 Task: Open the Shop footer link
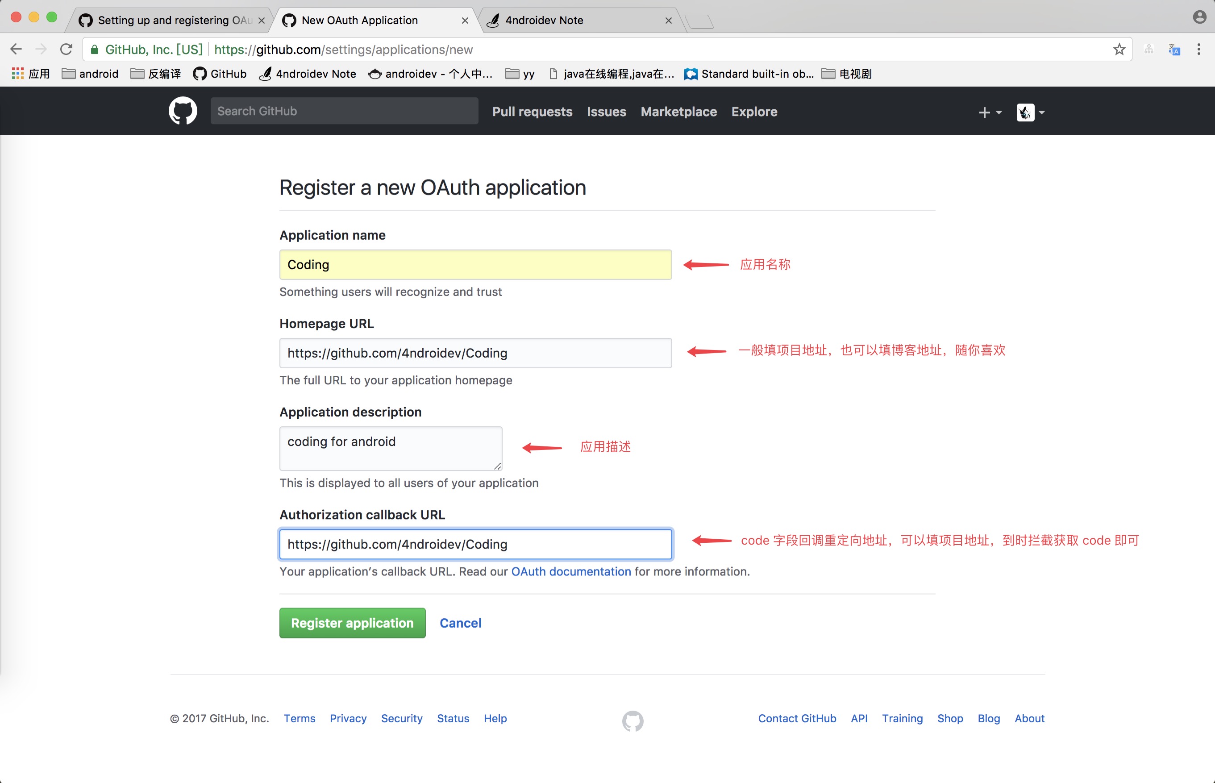tap(950, 718)
